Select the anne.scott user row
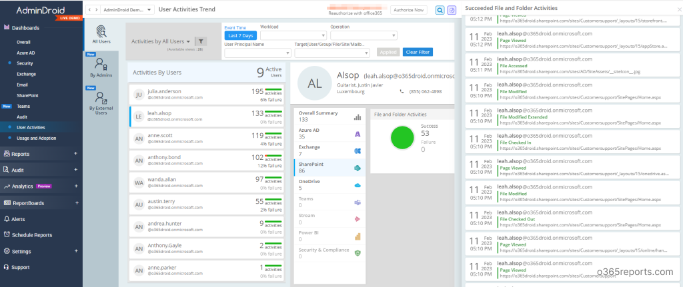Viewport: 683px width, 287px height. pos(207,139)
